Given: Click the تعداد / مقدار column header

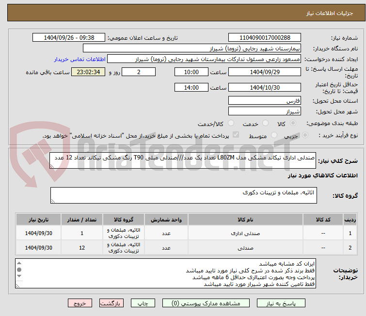Looking at the screenshot, I should pyautogui.click(x=82, y=220).
